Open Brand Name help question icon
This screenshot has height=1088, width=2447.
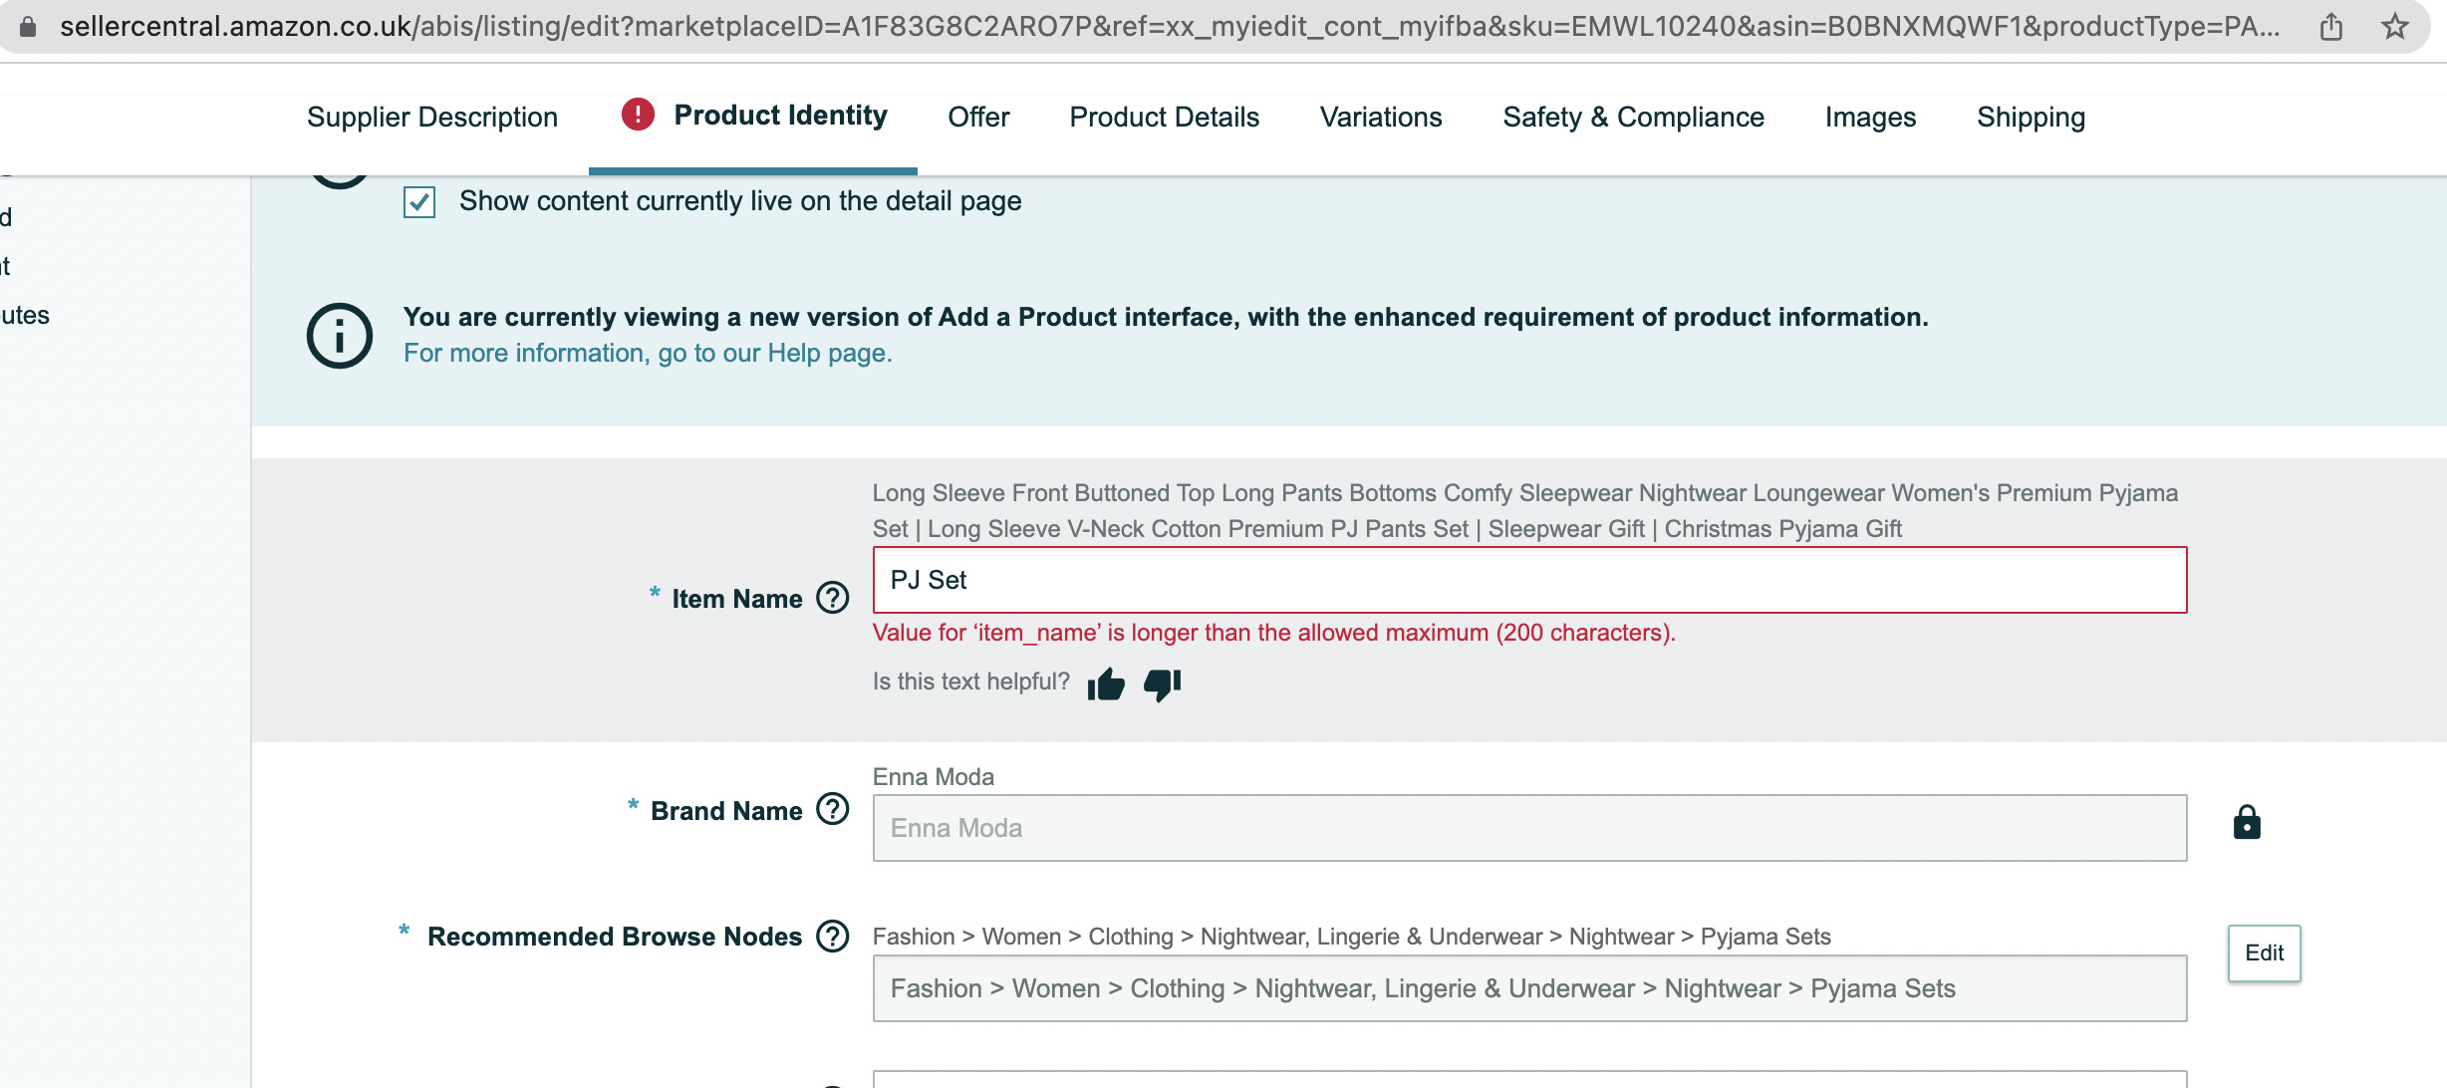coord(832,809)
